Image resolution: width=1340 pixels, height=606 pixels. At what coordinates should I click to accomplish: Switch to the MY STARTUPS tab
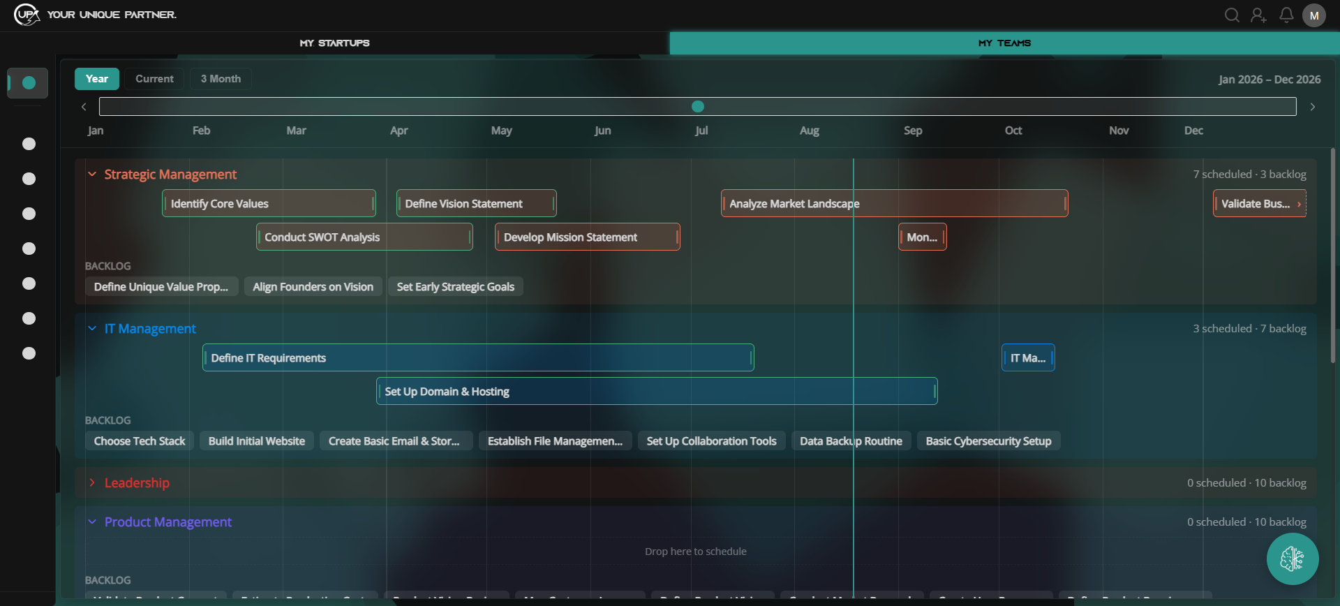coord(335,43)
